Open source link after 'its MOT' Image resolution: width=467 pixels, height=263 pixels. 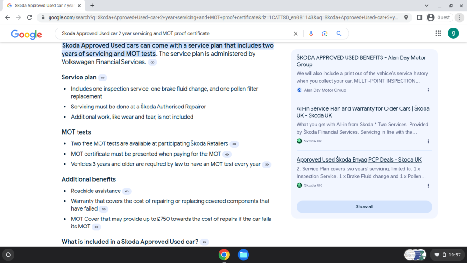click(97, 227)
